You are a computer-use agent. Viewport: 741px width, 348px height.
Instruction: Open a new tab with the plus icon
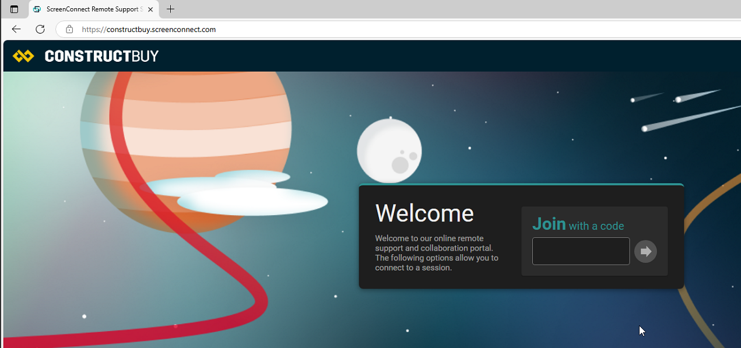(x=170, y=9)
